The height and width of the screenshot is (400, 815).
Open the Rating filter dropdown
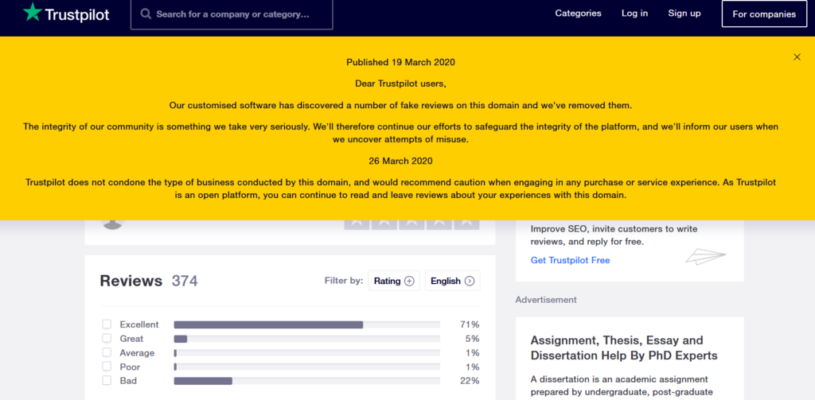(394, 281)
